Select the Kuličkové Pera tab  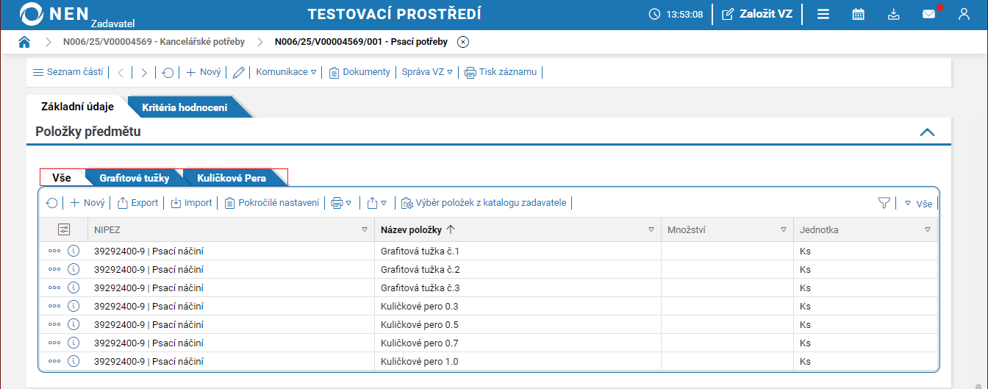[232, 178]
